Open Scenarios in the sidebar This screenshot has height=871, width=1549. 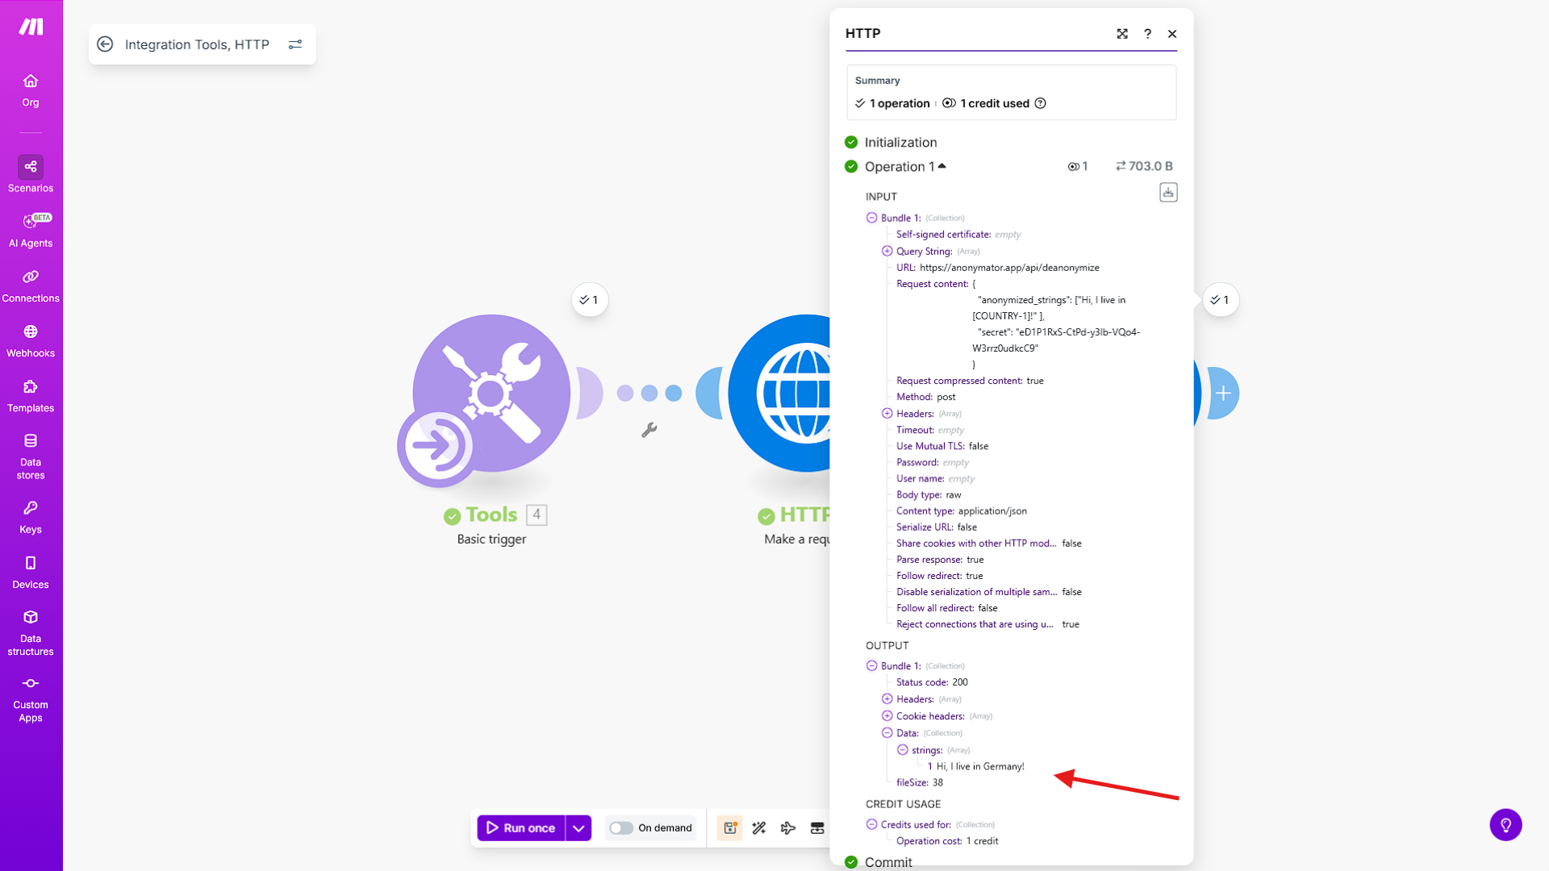point(31,174)
